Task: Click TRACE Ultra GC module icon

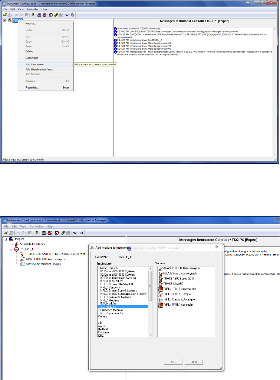Action: click(160, 284)
